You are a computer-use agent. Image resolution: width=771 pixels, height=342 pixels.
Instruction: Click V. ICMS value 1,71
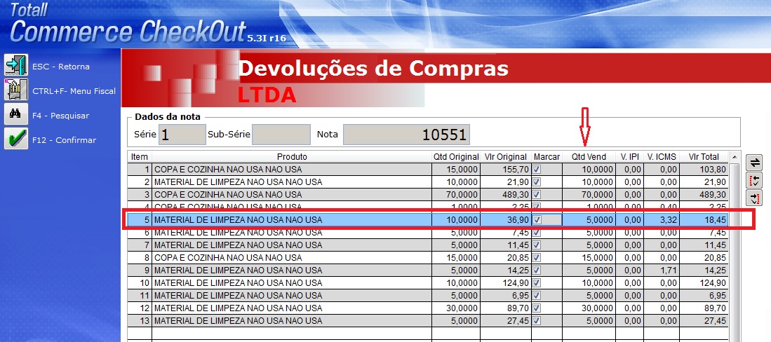pos(662,271)
